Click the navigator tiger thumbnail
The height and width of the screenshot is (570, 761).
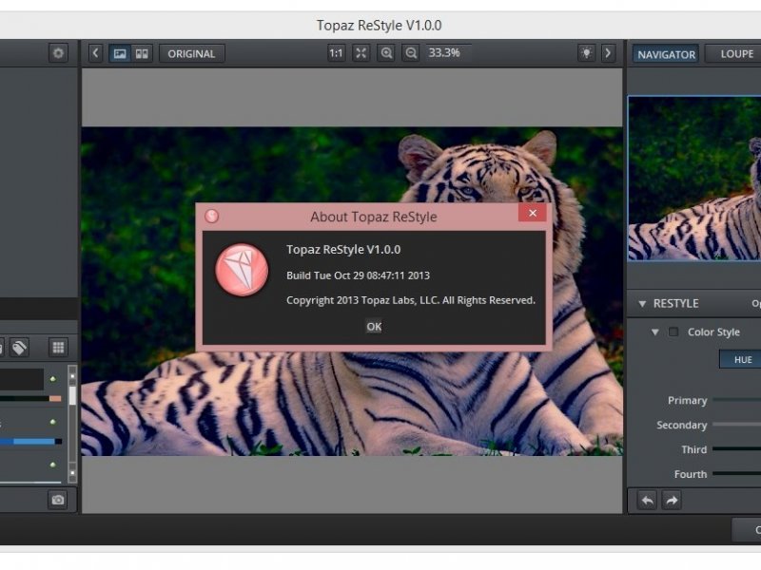click(694, 179)
